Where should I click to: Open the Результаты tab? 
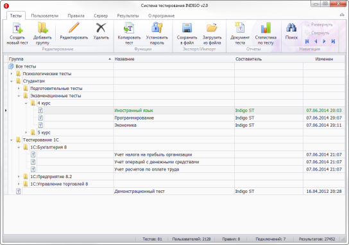point(128,15)
